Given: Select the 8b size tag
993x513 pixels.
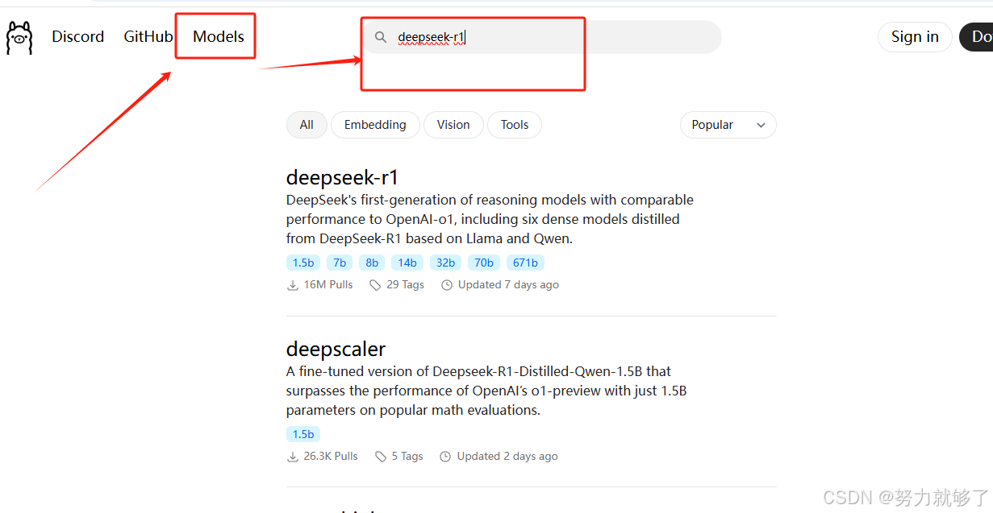Looking at the screenshot, I should pos(372,263).
